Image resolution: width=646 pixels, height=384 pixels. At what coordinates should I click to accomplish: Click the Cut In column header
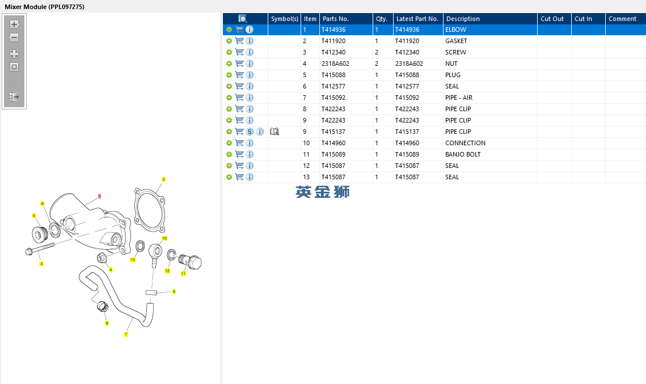pyautogui.click(x=588, y=19)
